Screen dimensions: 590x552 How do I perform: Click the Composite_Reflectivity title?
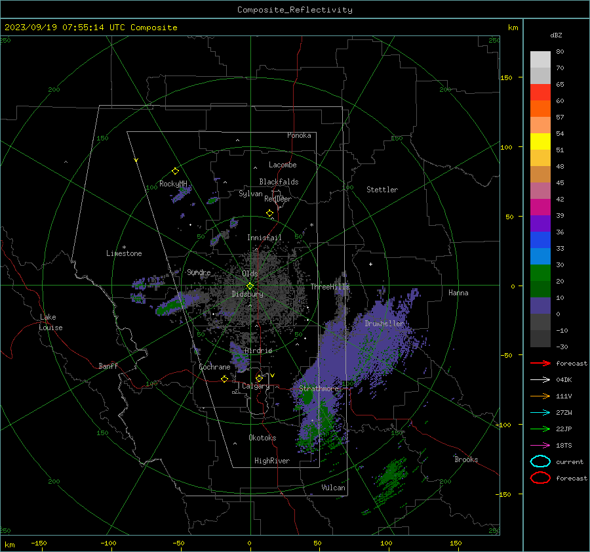pyautogui.click(x=295, y=10)
